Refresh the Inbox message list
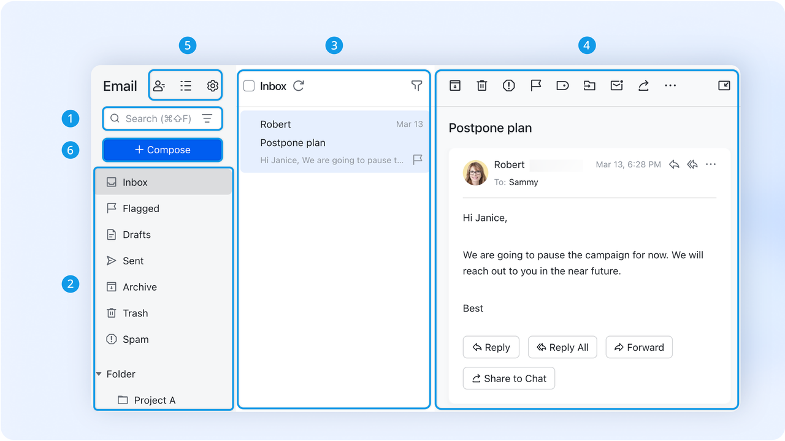This screenshot has height=441, width=785. point(299,86)
